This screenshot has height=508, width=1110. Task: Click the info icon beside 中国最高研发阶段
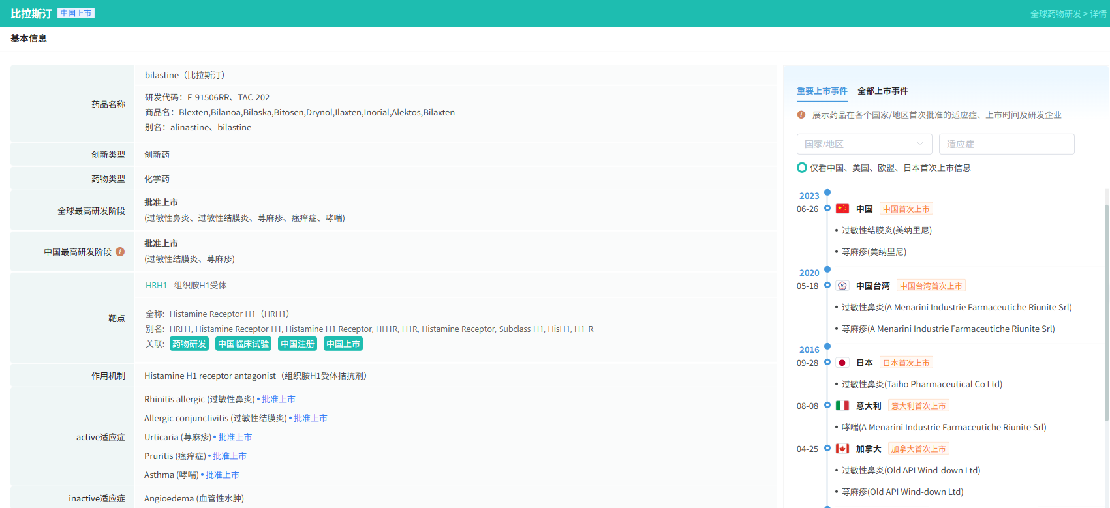pyautogui.click(x=120, y=252)
